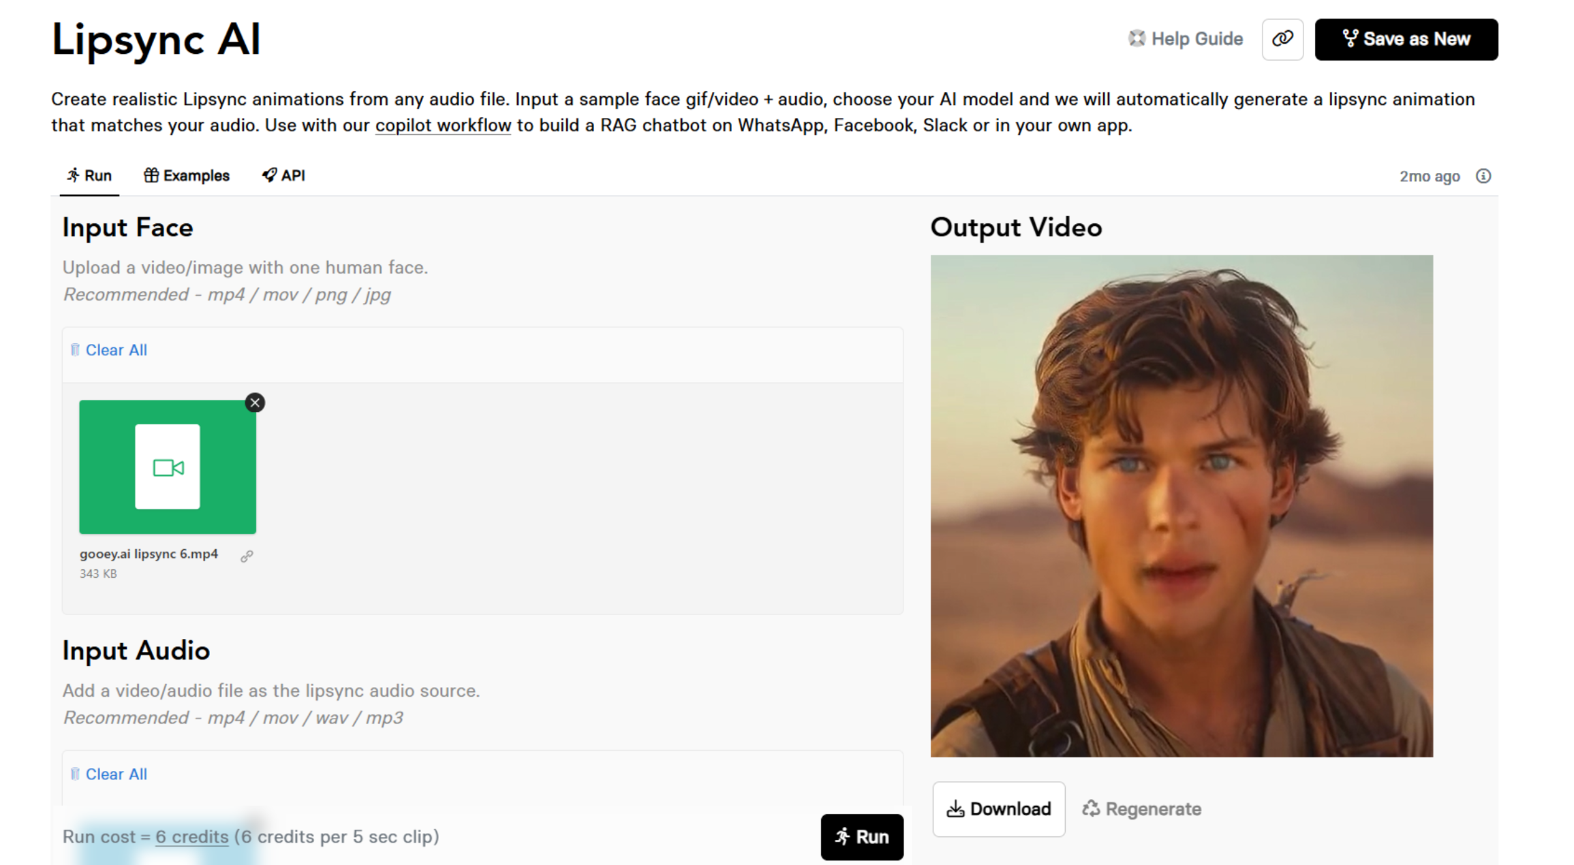Open the API tab

[283, 176]
